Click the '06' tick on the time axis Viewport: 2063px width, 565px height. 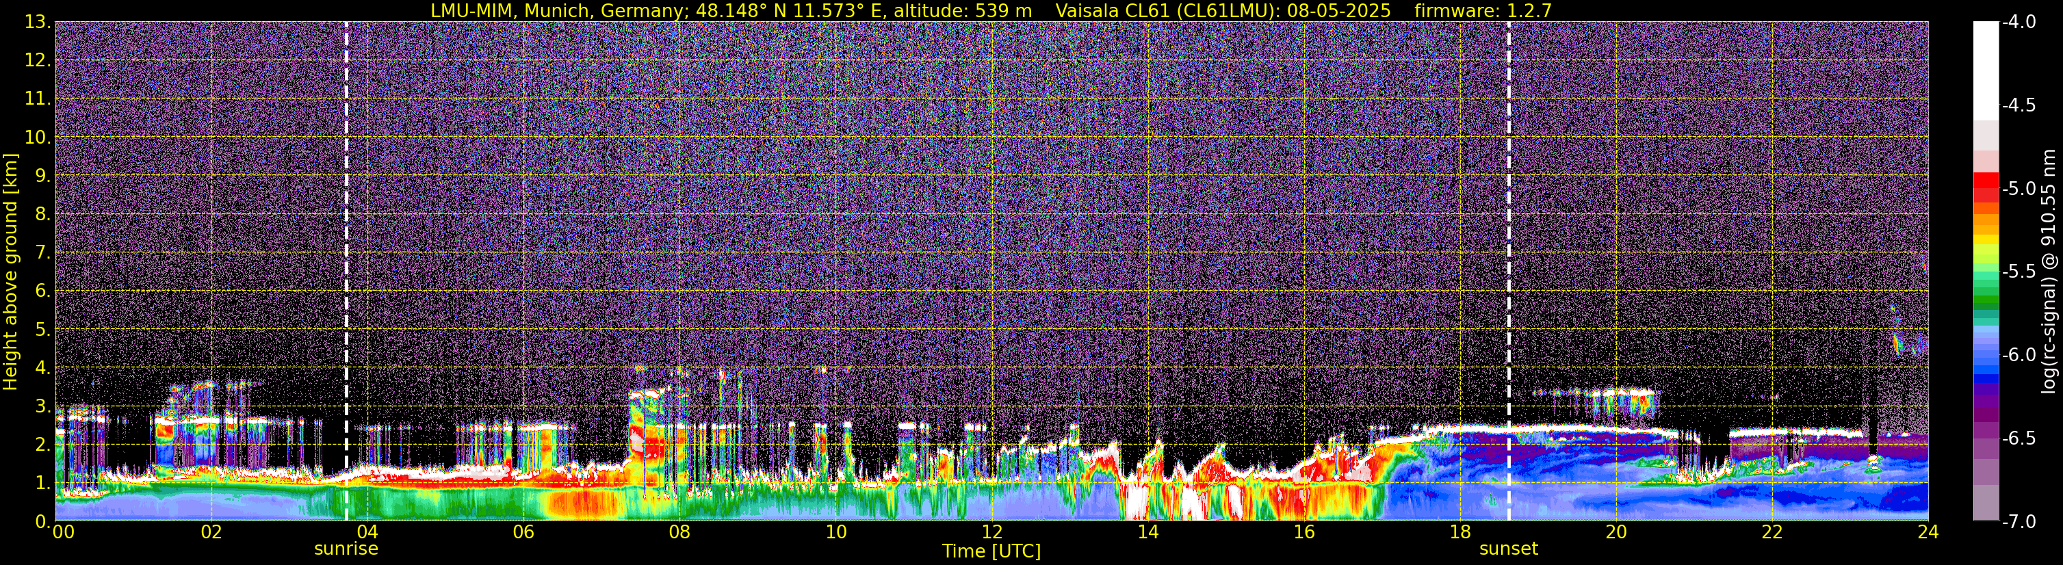click(523, 532)
